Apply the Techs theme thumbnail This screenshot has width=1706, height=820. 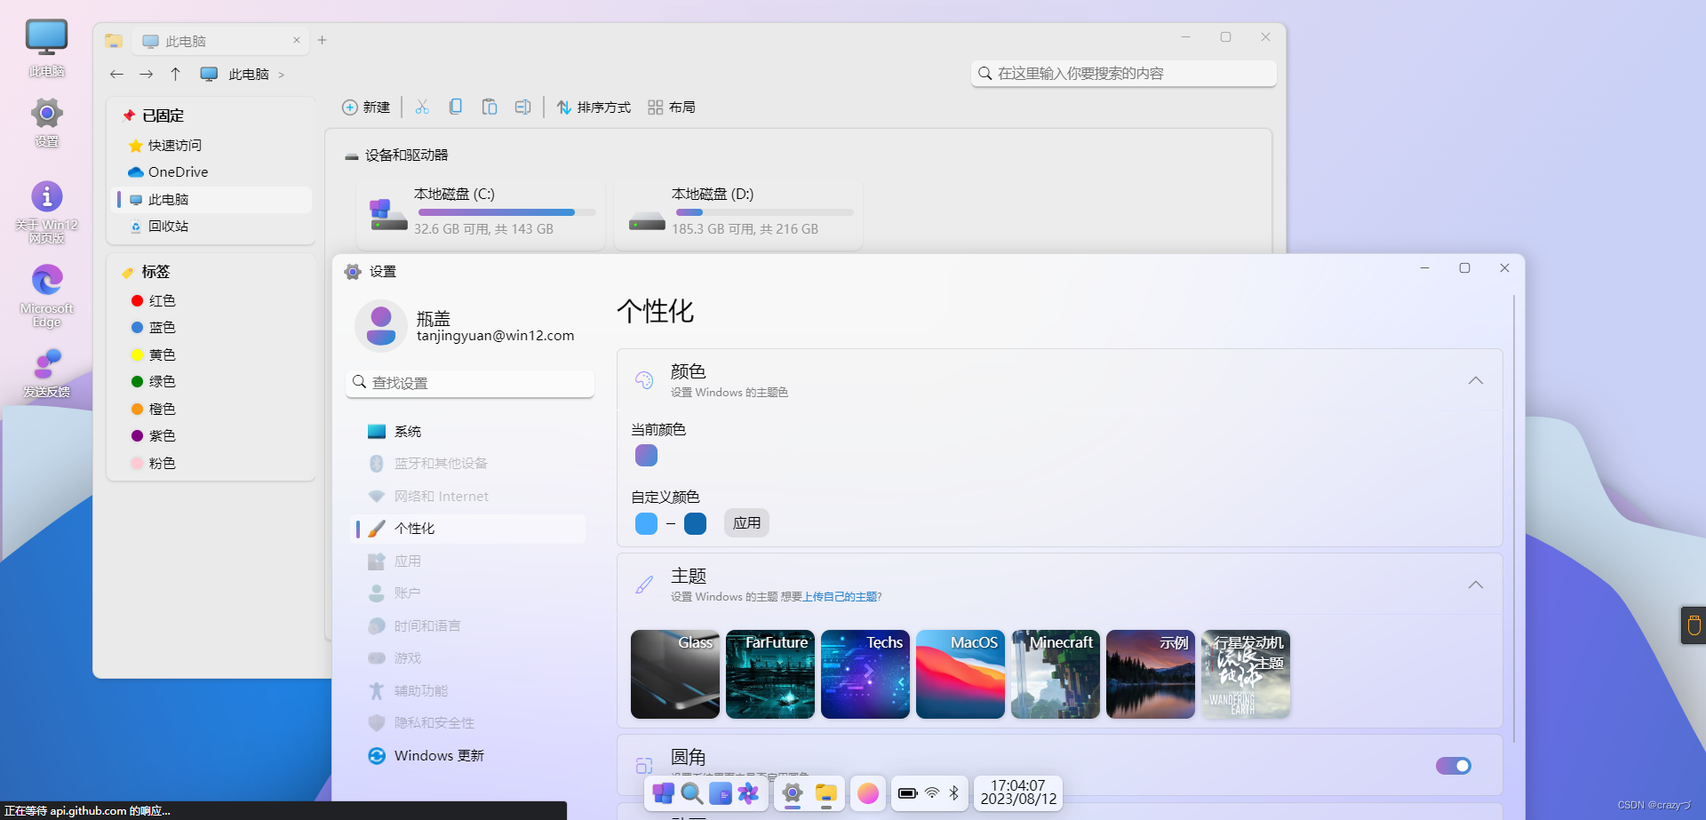865,674
